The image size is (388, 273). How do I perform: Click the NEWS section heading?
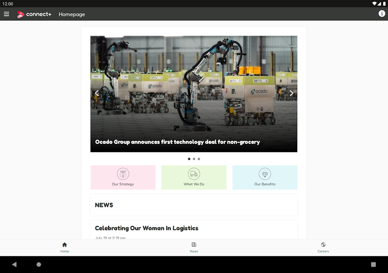click(x=104, y=205)
